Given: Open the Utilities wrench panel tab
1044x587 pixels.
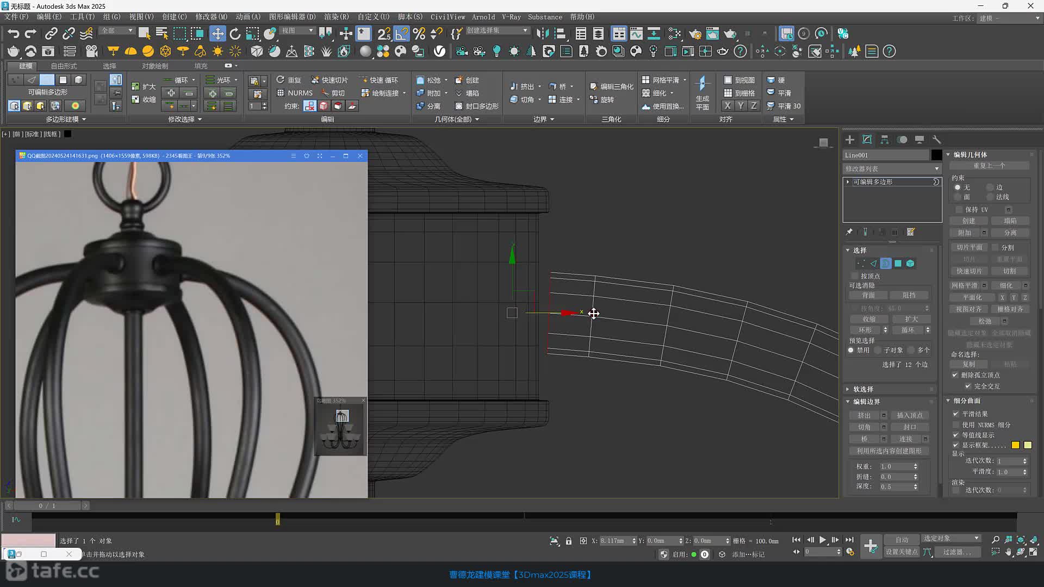Looking at the screenshot, I should [936, 140].
